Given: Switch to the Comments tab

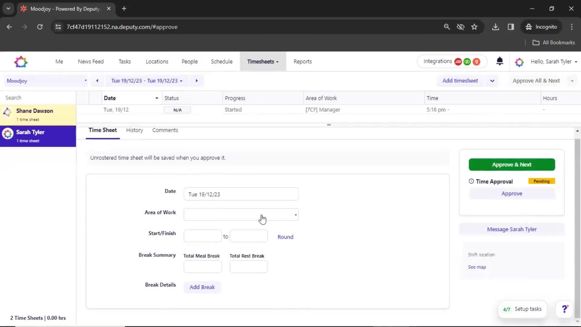Looking at the screenshot, I should 165,130.
